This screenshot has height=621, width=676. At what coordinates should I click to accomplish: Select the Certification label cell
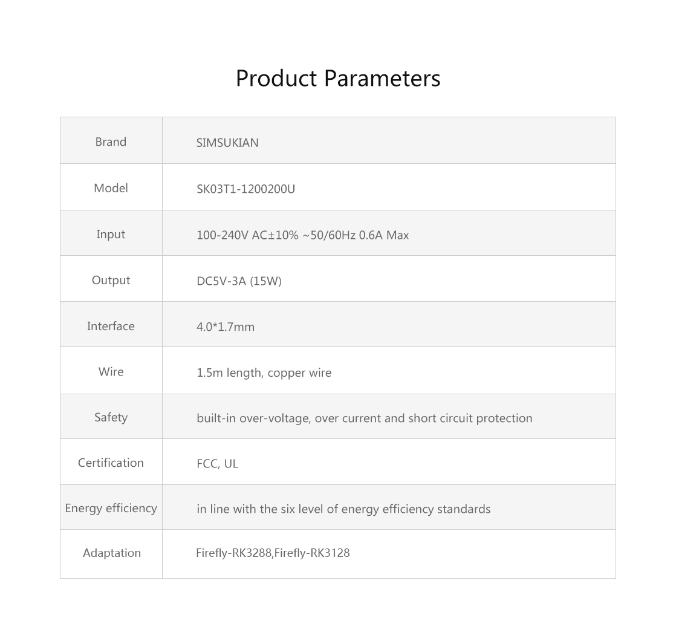(111, 462)
